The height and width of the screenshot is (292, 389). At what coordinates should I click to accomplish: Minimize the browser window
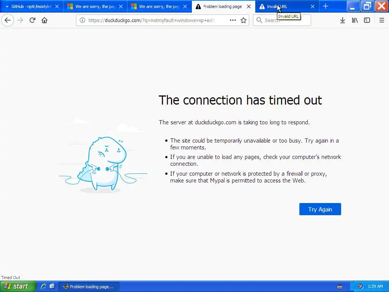pos(353,6)
